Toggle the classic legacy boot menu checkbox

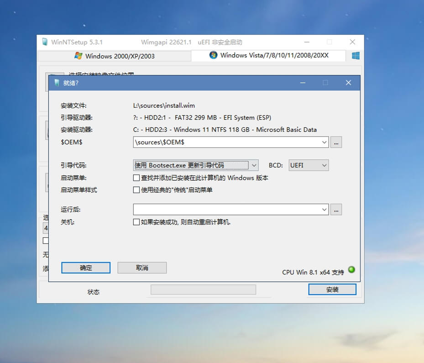136,190
